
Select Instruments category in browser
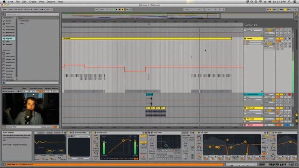[x=9, y=27]
